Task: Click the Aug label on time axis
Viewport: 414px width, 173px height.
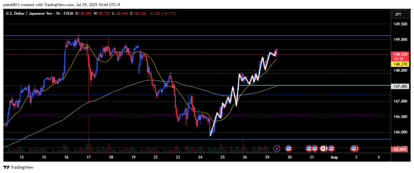Action: 333,157
